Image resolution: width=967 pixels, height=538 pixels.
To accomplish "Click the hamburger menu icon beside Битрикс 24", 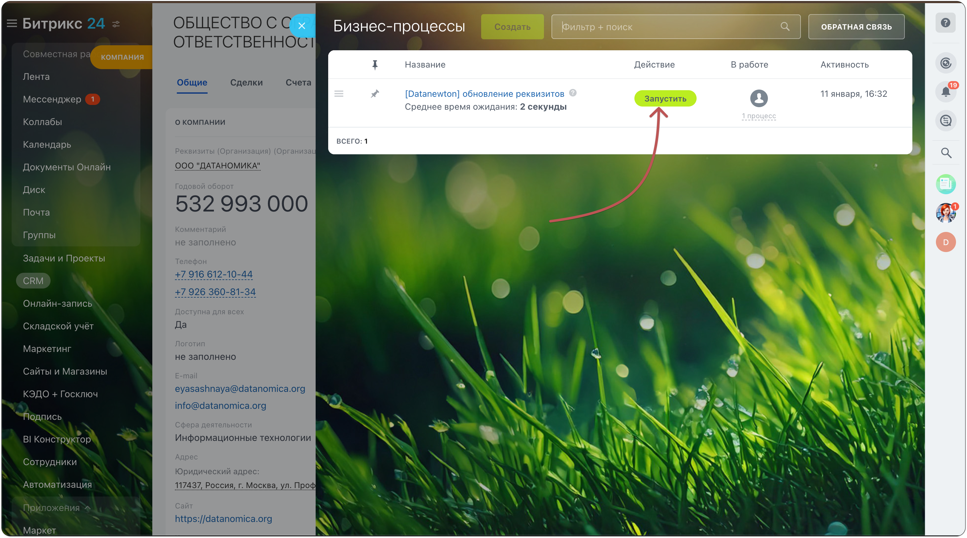I will pos(12,24).
